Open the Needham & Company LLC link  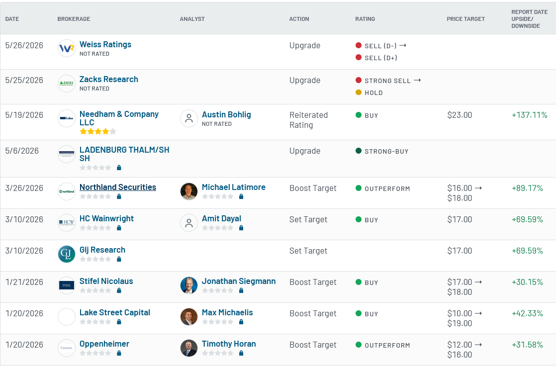tap(119, 118)
